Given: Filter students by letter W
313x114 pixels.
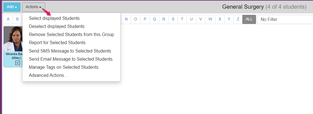Looking at the screenshot, I should pyautogui.click(x=210, y=19).
